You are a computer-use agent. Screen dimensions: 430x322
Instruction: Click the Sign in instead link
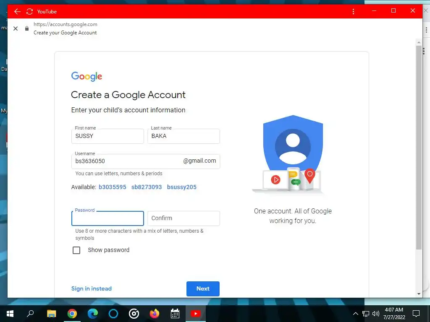coord(91,288)
